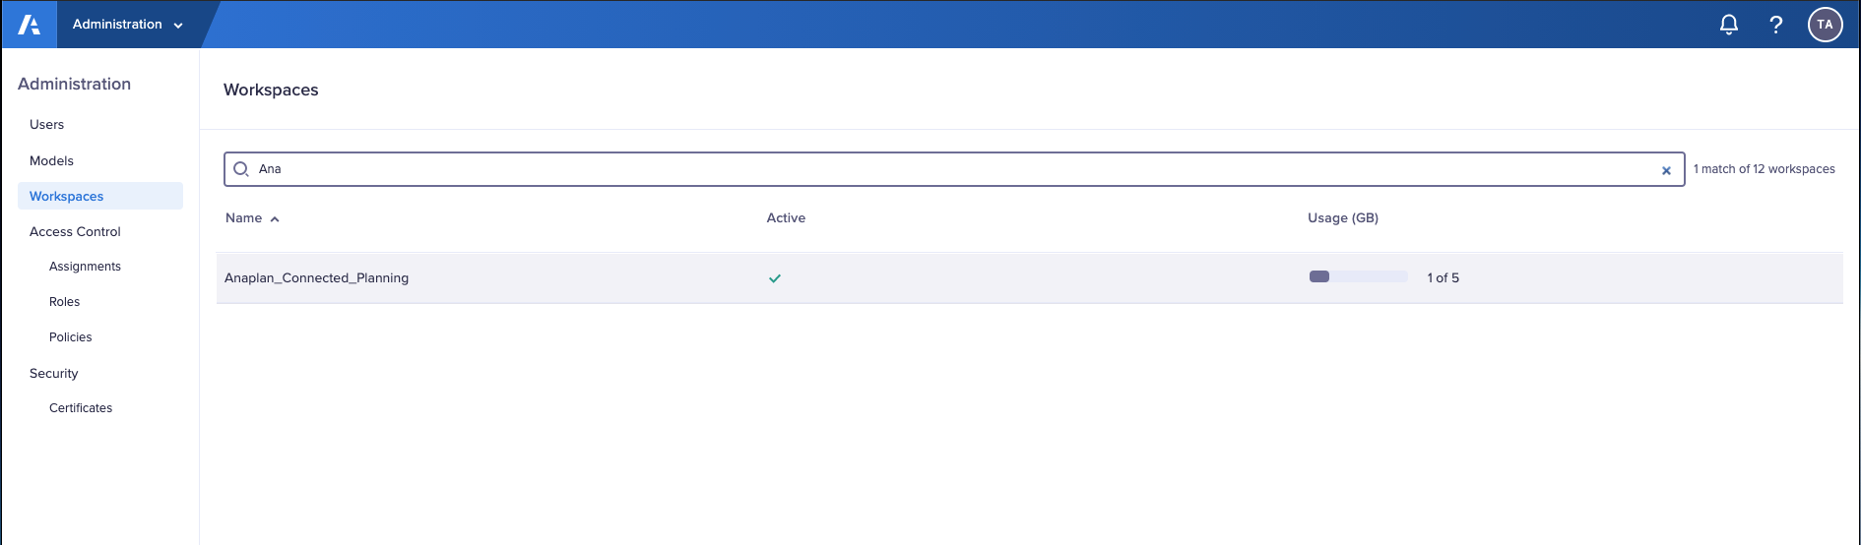1861x545 pixels.
Task: Click the Anaplan logo icon
Action: click(30, 25)
